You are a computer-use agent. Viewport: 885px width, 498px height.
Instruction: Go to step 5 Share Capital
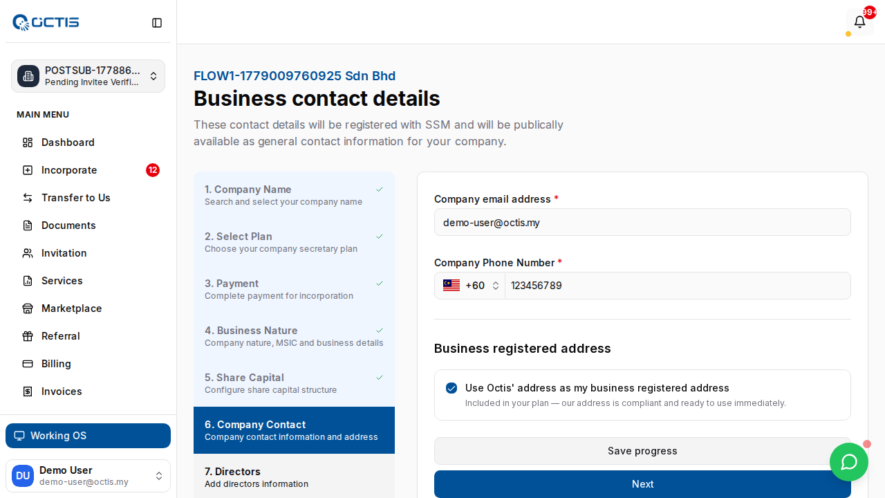pos(294,383)
